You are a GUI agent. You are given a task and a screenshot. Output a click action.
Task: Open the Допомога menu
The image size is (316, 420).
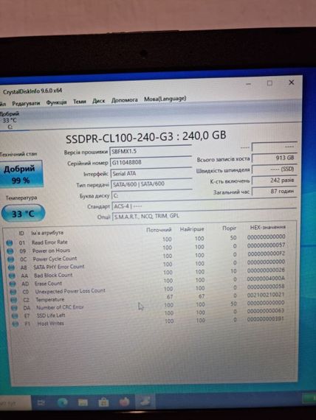pyautogui.click(x=124, y=100)
